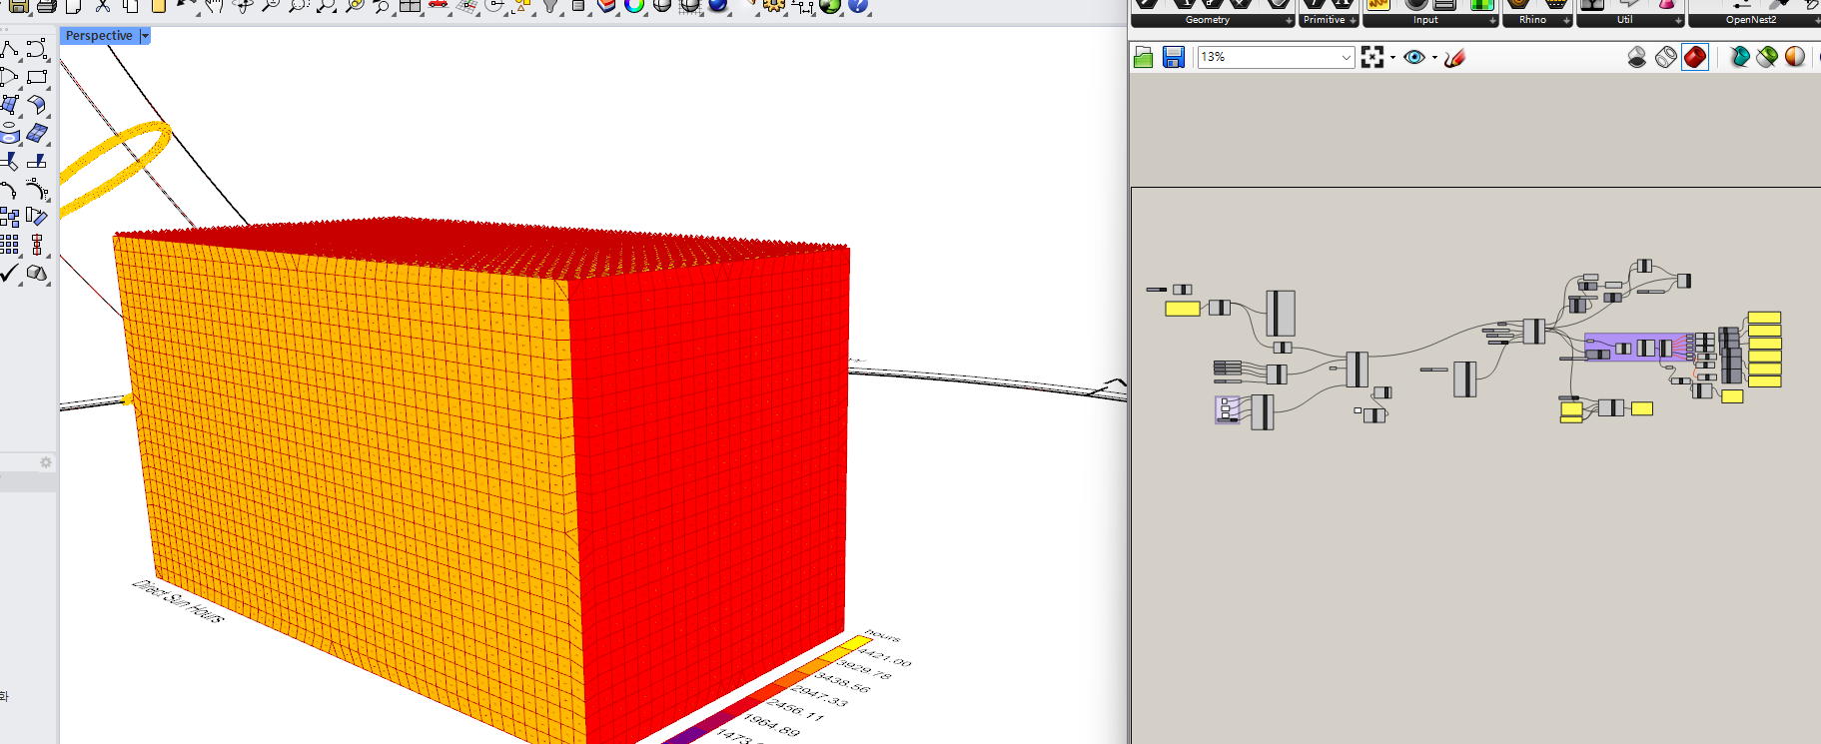The height and width of the screenshot is (744, 1821).
Task: Open the Perspective viewport menu arrow
Action: click(145, 36)
